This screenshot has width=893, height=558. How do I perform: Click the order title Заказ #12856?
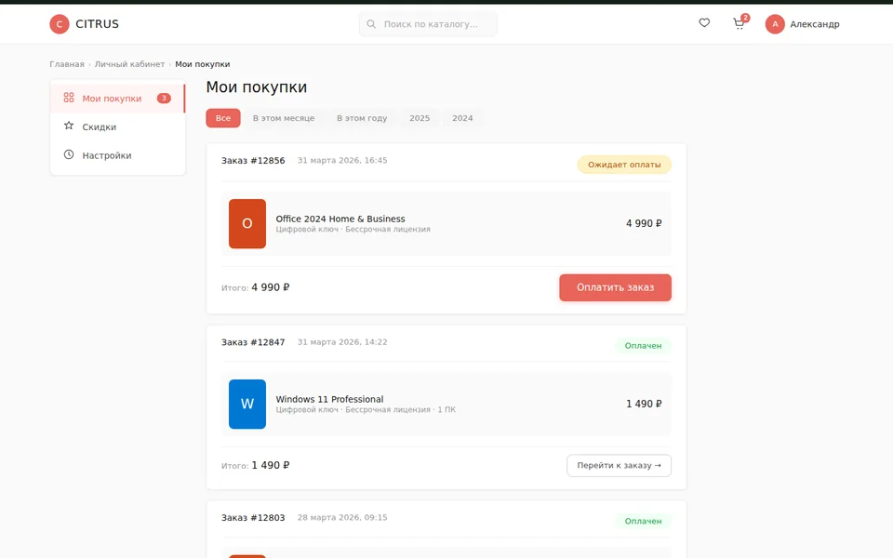pyautogui.click(x=253, y=161)
